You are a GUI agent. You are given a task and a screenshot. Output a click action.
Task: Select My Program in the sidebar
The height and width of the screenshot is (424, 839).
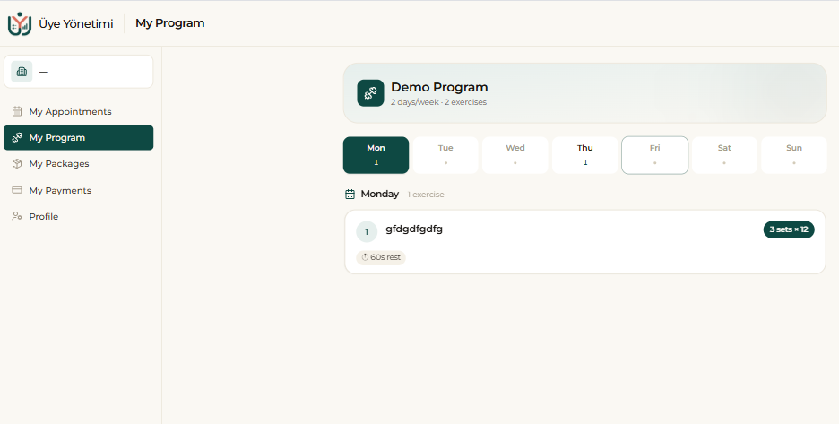[78, 137]
